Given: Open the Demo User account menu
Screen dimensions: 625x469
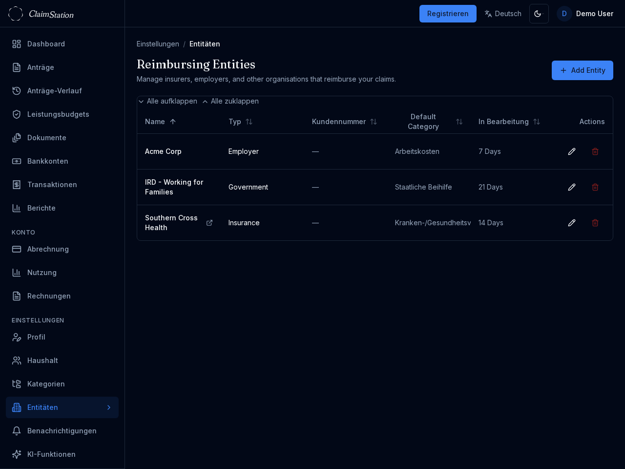Looking at the screenshot, I should pos(585,14).
